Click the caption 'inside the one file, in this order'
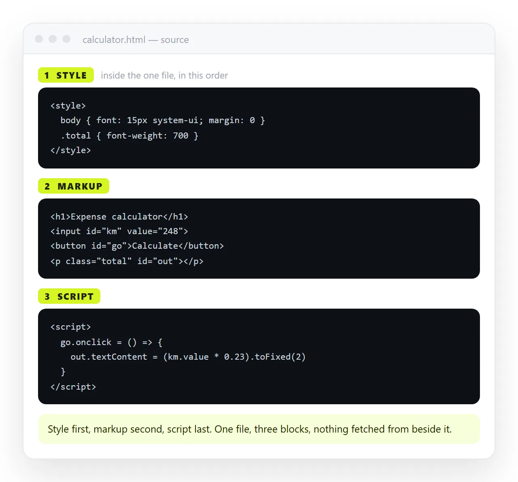518x482 pixels. point(164,75)
